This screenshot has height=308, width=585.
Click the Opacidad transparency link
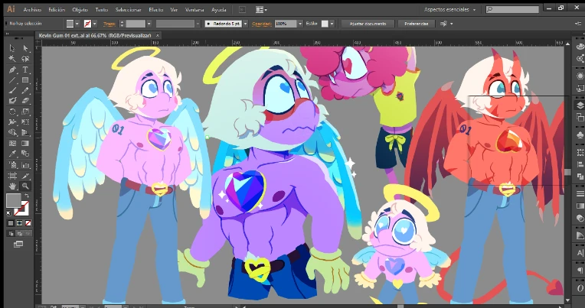tap(262, 24)
